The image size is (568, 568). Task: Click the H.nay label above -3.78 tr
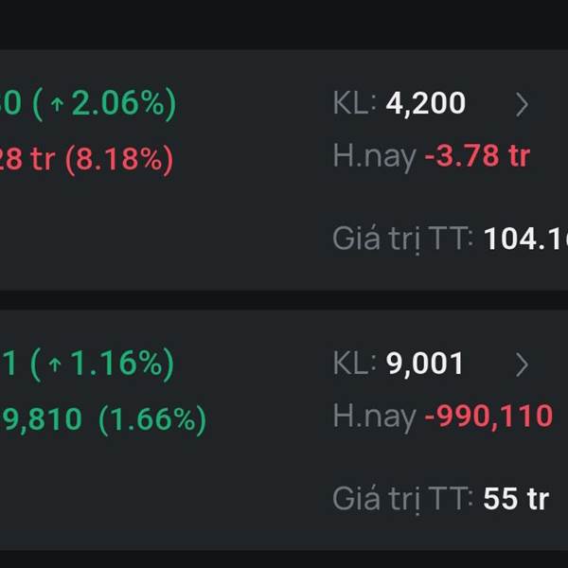point(375,156)
